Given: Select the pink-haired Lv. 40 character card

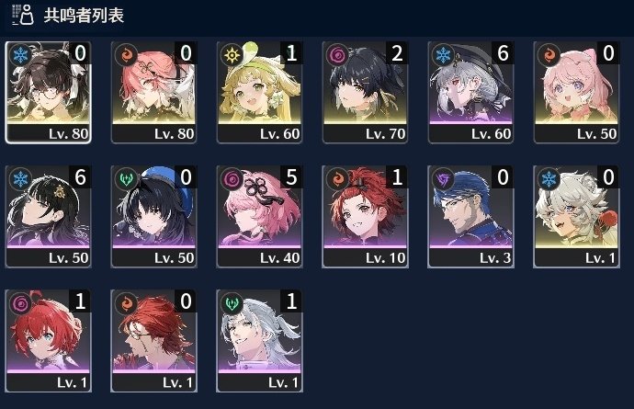Looking at the screenshot, I should 260,216.
